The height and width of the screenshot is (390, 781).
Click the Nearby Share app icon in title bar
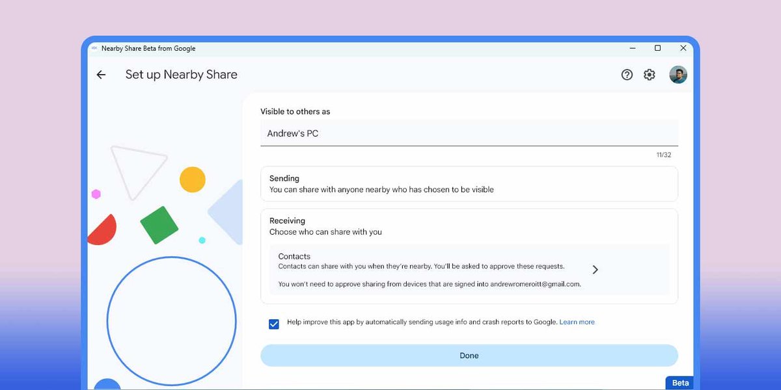pos(94,48)
